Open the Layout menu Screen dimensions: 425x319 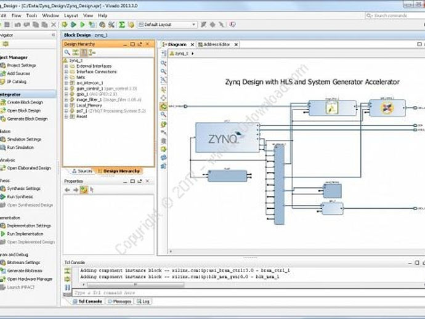71,16
